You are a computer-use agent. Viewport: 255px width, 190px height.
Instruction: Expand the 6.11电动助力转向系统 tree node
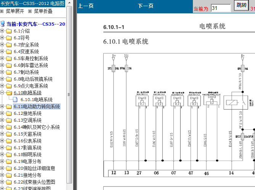(x=2, y=106)
